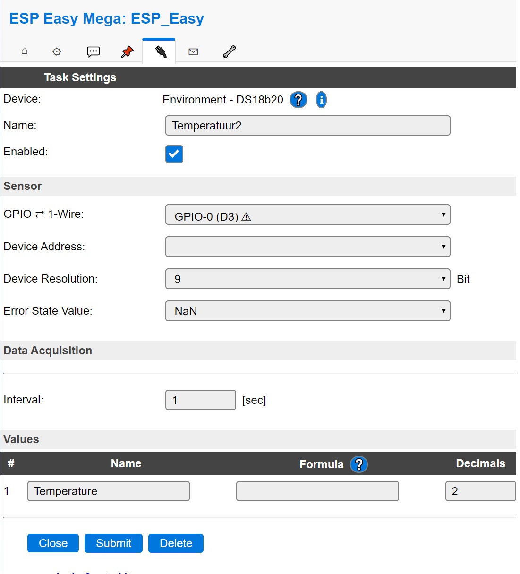Open the Device Resolution dropdown
Image resolution: width=520 pixels, height=574 pixels.
(308, 279)
